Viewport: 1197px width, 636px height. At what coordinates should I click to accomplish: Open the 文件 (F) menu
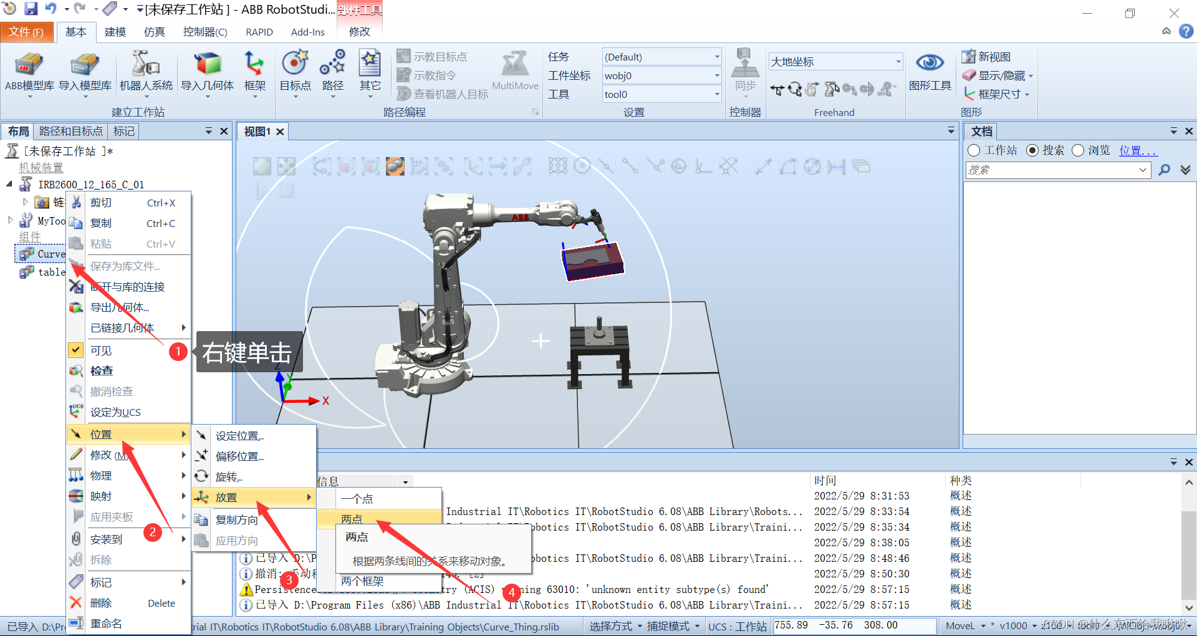click(x=26, y=32)
